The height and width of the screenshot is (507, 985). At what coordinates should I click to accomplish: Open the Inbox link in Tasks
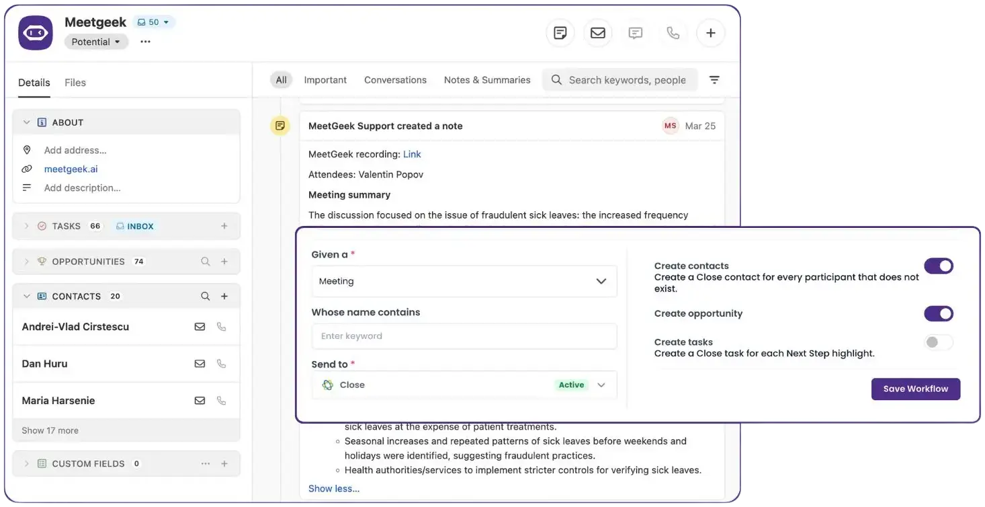point(135,227)
